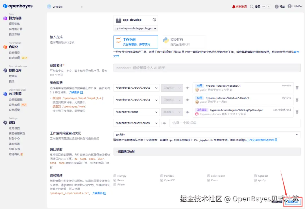The height and width of the screenshot is (209, 305).
Task: Click the 搜索 magnifier icon
Action: click(252, 7)
